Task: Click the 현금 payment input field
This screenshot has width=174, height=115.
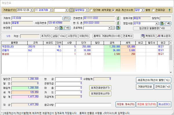Action: pos(68,79)
